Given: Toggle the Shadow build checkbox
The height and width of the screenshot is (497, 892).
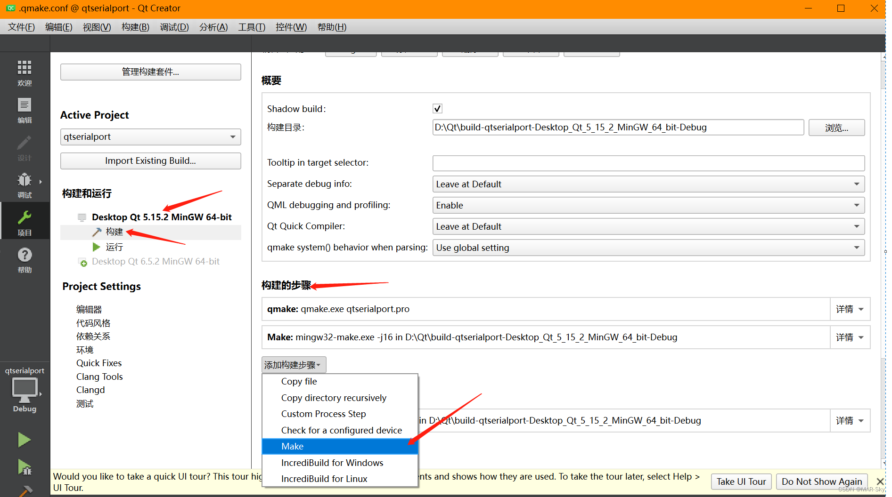Looking at the screenshot, I should 437,109.
